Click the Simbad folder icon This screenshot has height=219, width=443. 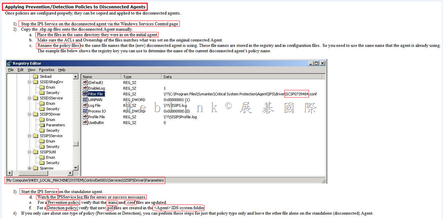[x=36, y=77]
